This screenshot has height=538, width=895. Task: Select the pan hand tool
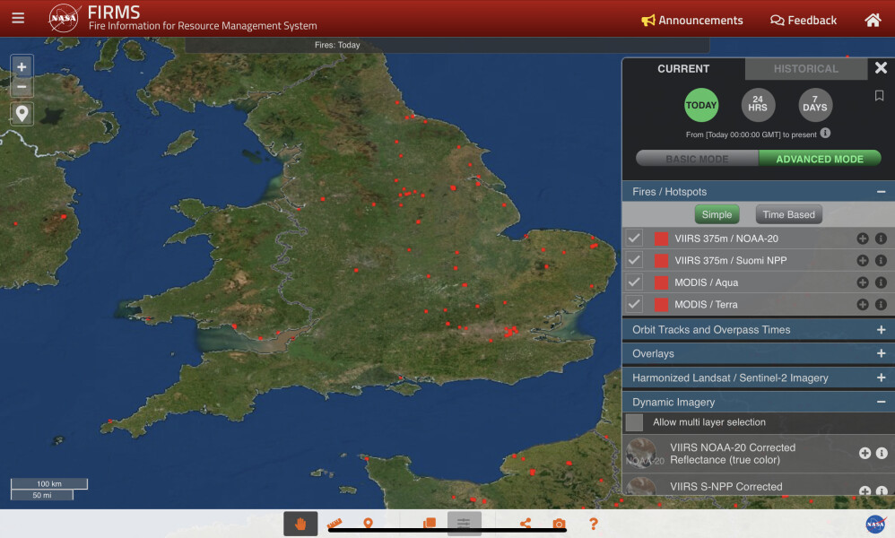pyautogui.click(x=300, y=524)
